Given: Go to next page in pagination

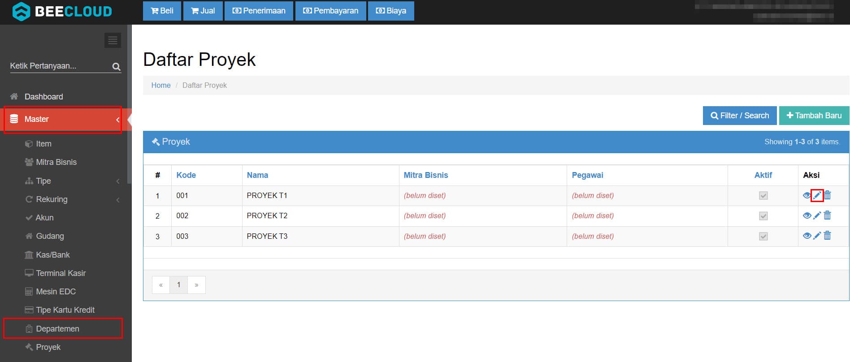Looking at the screenshot, I should click(x=196, y=285).
